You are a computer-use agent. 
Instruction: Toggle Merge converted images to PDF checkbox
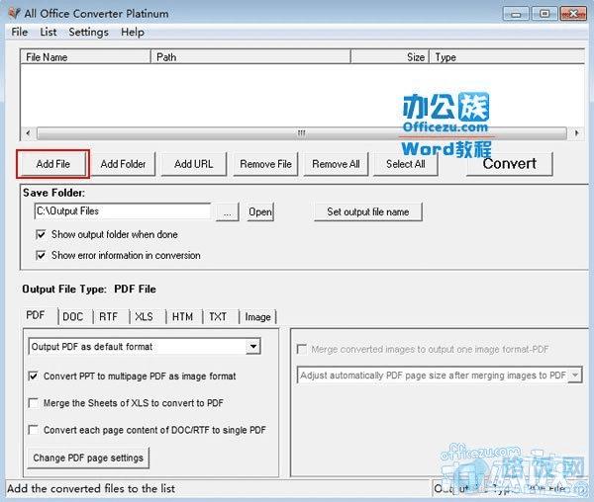click(302, 349)
